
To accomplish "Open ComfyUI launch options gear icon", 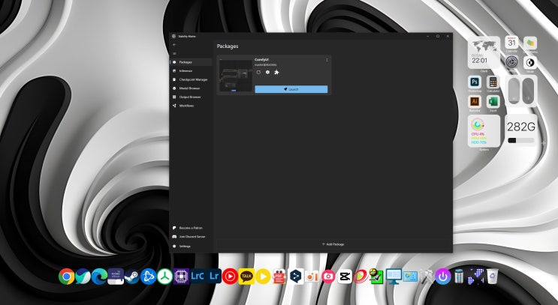I will [x=267, y=73].
